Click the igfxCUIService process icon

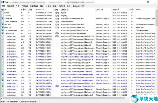click(x=2, y=80)
